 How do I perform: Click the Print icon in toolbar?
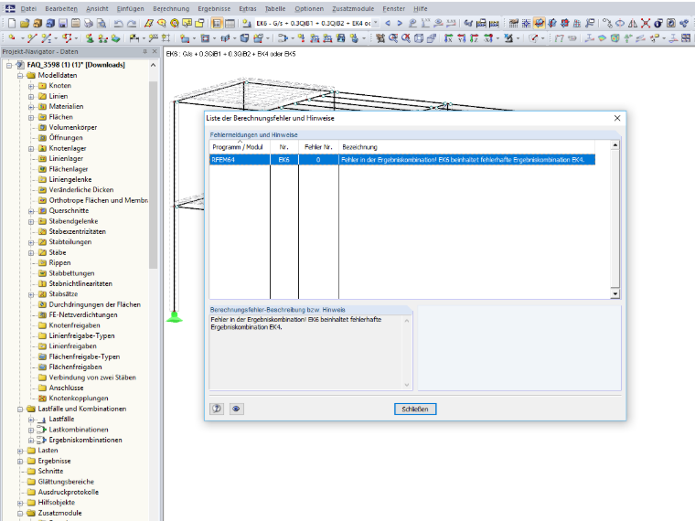click(x=88, y=23)
